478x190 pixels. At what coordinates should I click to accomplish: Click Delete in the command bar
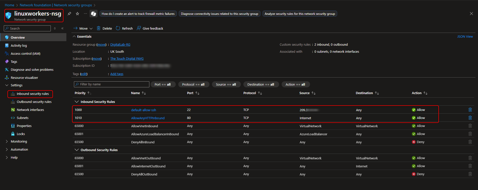pos(104,28)
